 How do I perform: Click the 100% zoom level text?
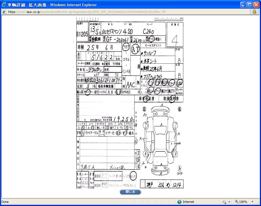[x=243, y=202]
